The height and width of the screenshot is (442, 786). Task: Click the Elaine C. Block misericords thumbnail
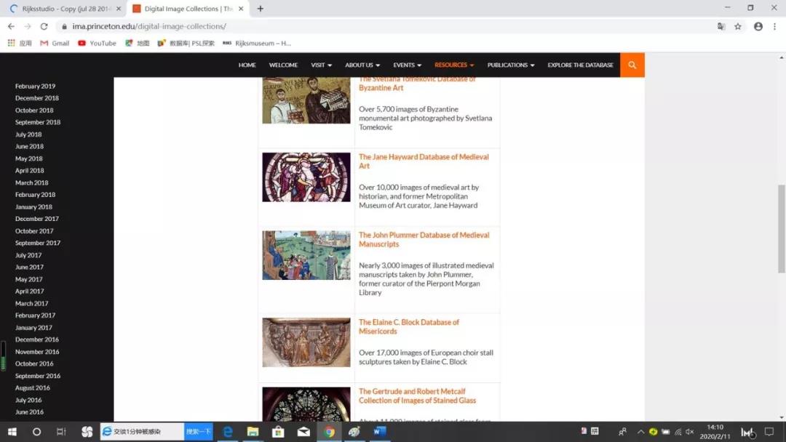click(x=306, y=342)
